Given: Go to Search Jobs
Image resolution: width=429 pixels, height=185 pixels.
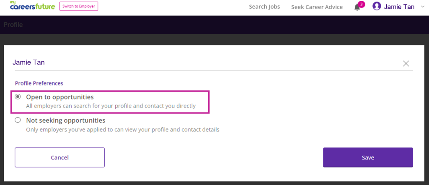Looking at the screenshot, I should [x=264, y=7].
